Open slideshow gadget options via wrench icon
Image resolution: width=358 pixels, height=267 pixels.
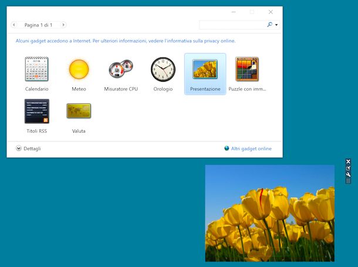click(x=348, y=175)
